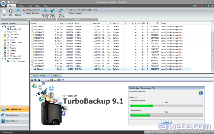The height and width of the screenshot is (134, 214).
Task: Open Schedule Backup from the ribbon
Action: 45,13
